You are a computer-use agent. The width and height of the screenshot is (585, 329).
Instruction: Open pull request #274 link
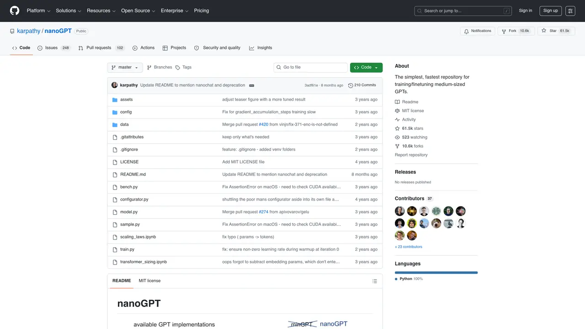(264, 212)
